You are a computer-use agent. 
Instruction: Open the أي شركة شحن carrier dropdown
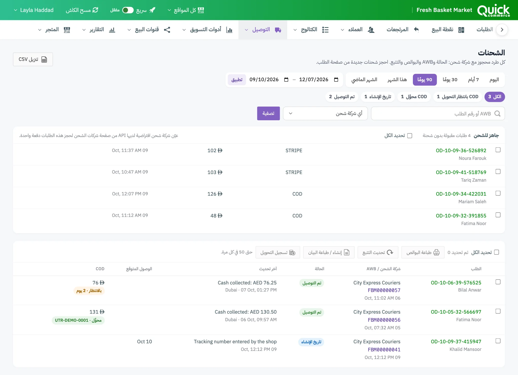325,113
